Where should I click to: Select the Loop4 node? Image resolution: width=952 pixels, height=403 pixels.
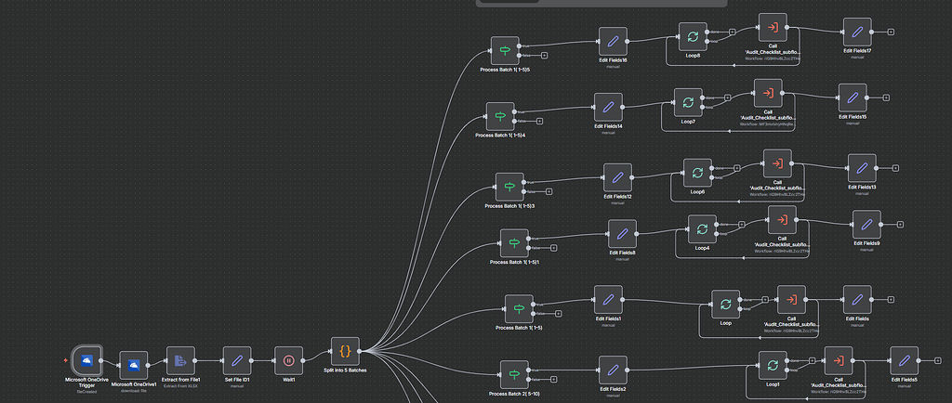pyautogui.click(x=703, y=229)
